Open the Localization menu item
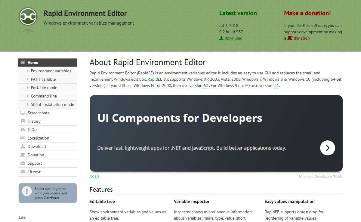The width and height of the screenshot is (361, 222). pos(48,138)
